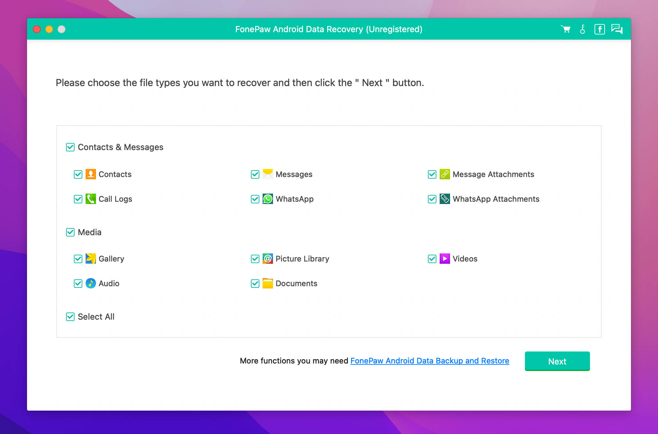658x434 pixels.
Task: Click the yellow Documents folder icon
Action: 268,284
